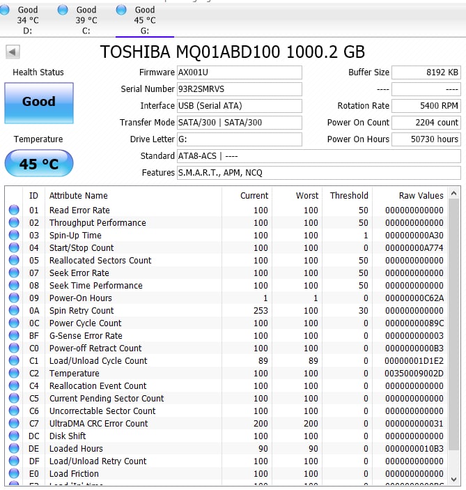Select the Spin-Up Time attribute name
The height and width of the screenshot is (490, 466).
pyautogui.click(x=75, y=236)
